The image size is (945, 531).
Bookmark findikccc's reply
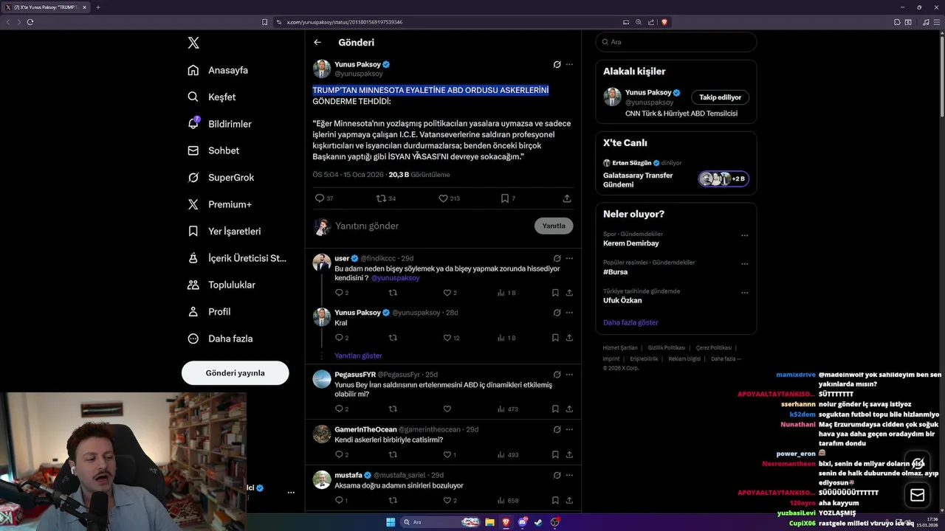555,293
